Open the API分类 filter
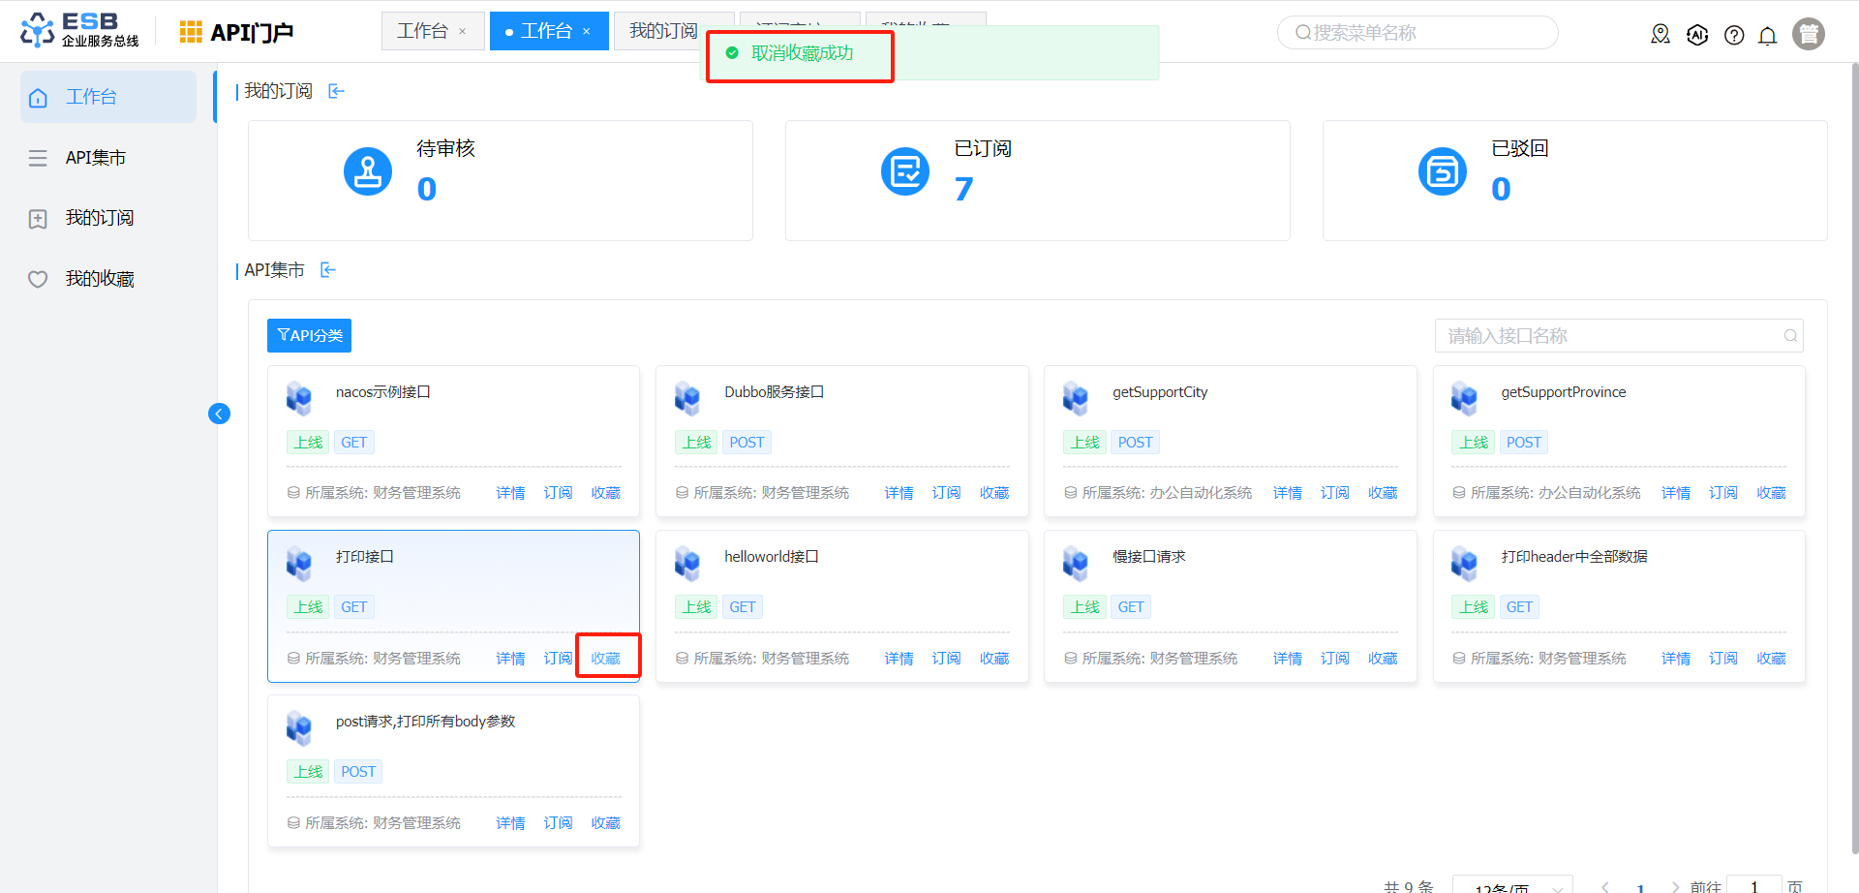The height and width of the screenshot is (893, 1859). pyautogui.click(x=309, y=336)
